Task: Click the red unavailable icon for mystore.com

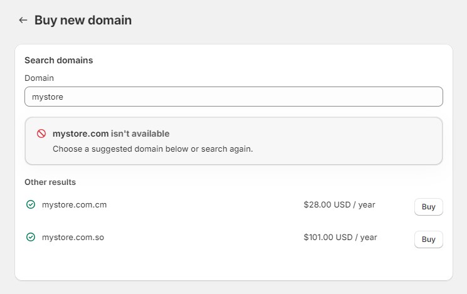Action: click(x=41, y=134)
